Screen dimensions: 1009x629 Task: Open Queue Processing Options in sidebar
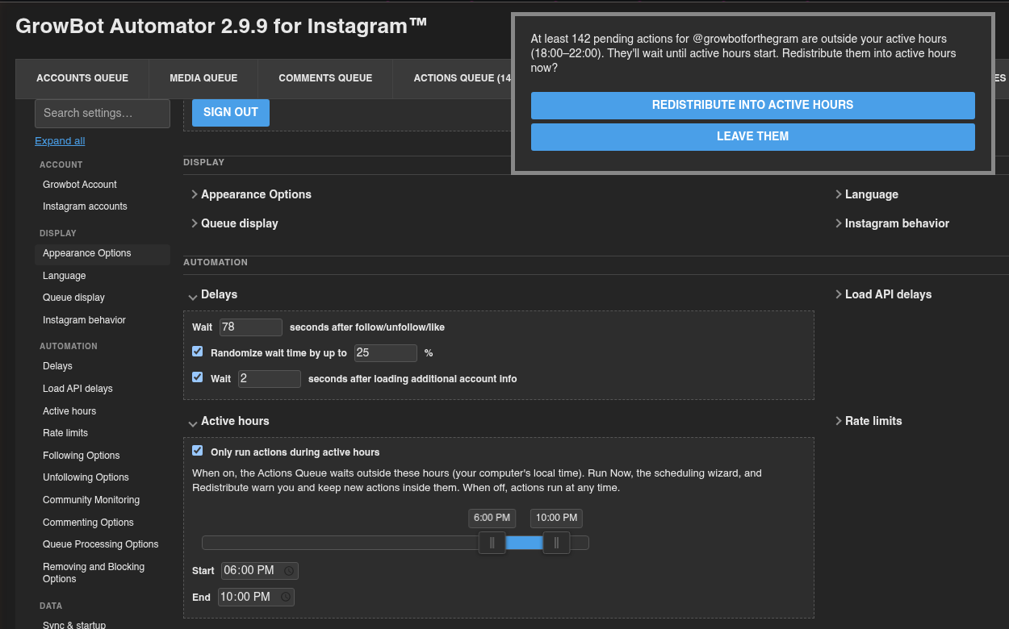click(x=101, y=544)
